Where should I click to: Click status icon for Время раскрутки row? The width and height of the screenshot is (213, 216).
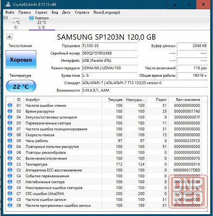10,111
